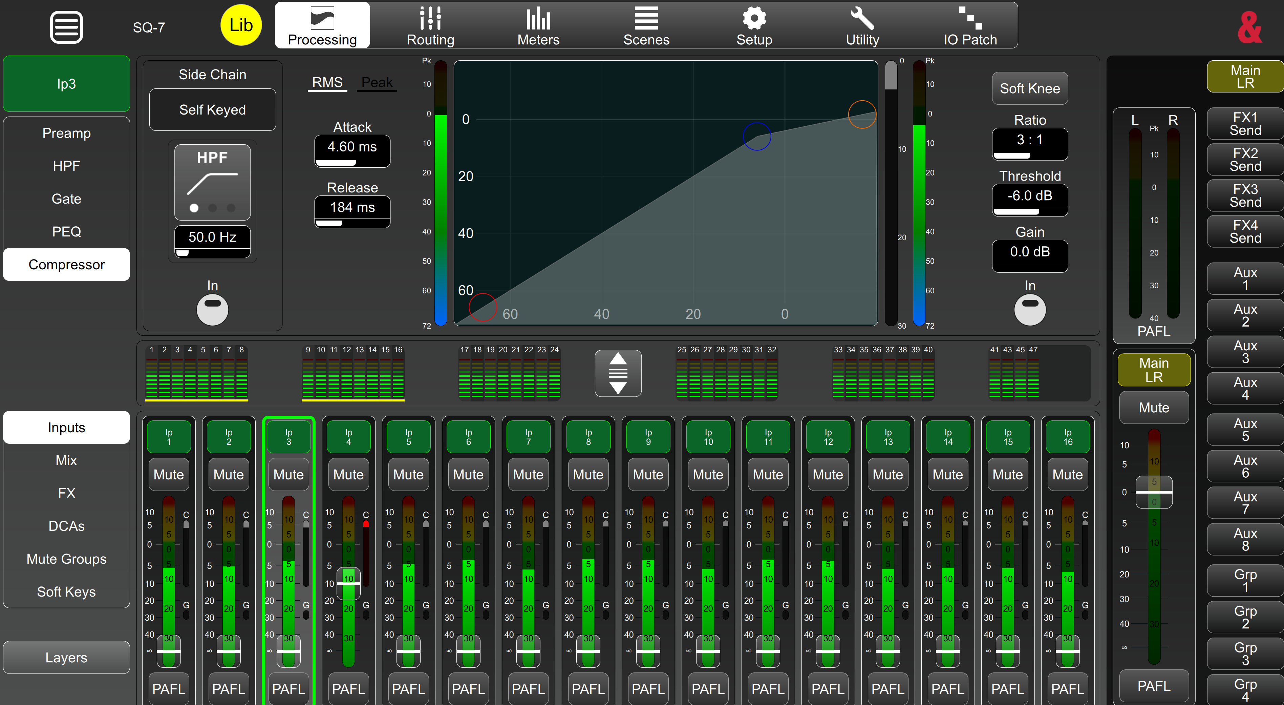Switch to the PEQ processing tab

pos(66,231)
